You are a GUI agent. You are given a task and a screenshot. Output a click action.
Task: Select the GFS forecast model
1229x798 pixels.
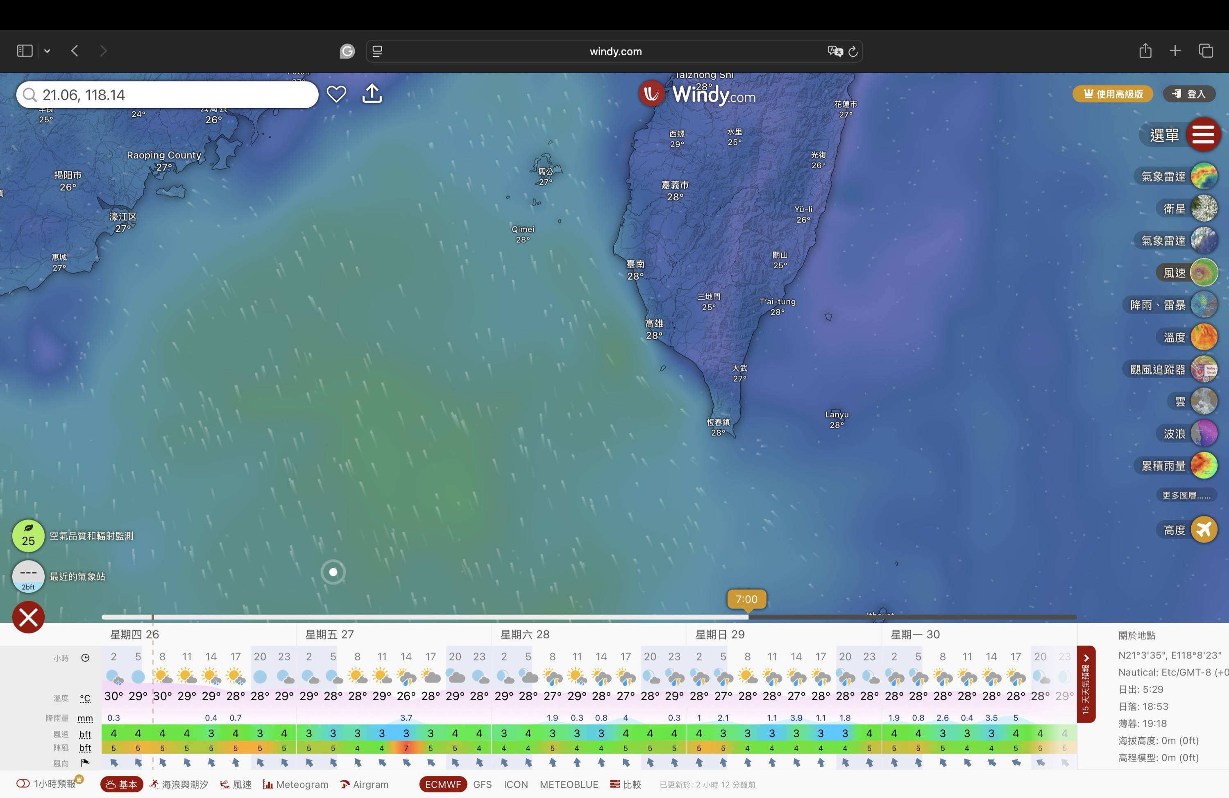point(482,784)
